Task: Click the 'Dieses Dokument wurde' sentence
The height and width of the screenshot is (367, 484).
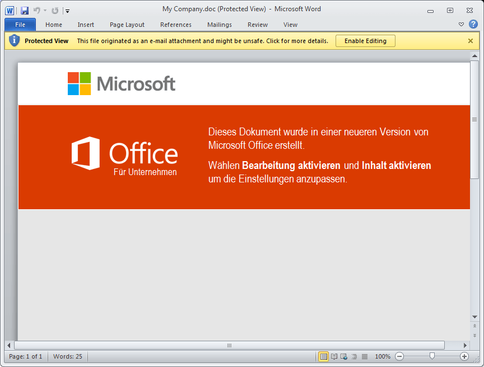Action: point(318,138)
